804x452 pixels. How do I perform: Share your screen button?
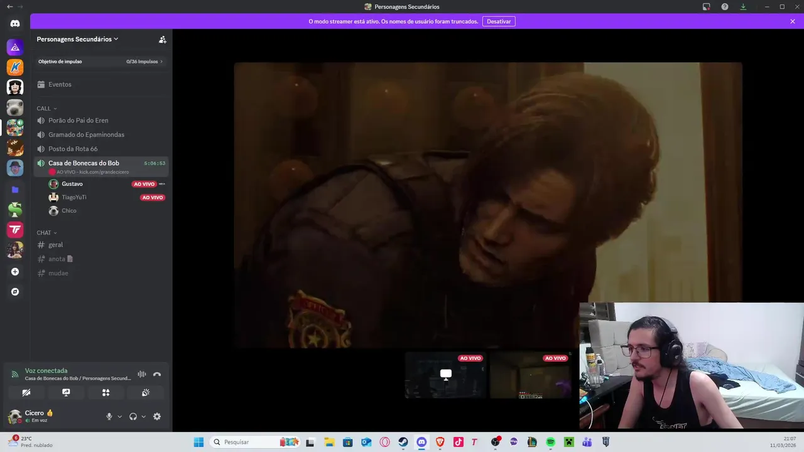click(x=66, y=392)
